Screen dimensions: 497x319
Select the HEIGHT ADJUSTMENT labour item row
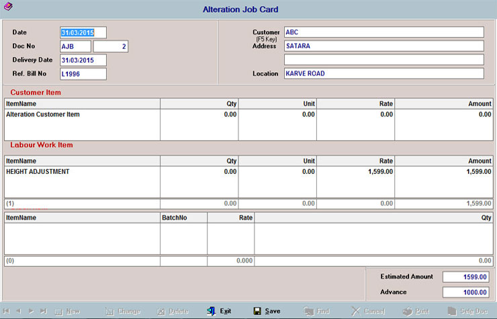coord(38,172)
